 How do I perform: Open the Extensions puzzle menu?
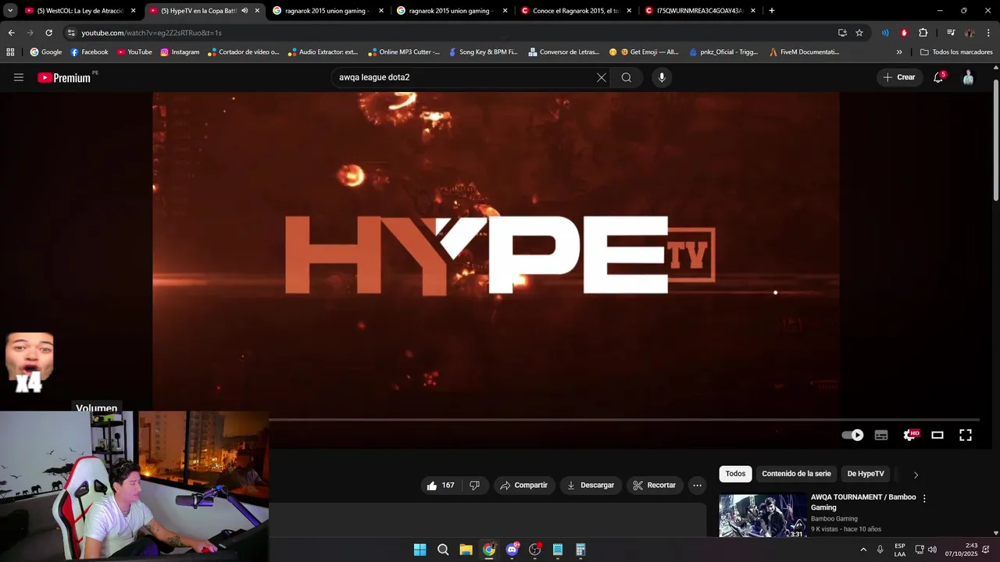point(923,33)
